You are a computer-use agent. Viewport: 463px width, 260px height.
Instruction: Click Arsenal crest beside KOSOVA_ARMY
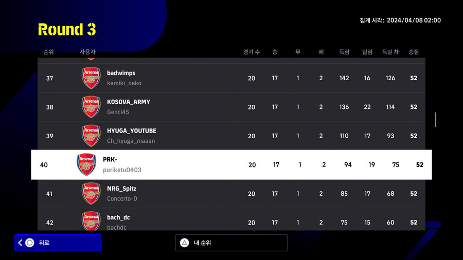[x=91, y=107]
